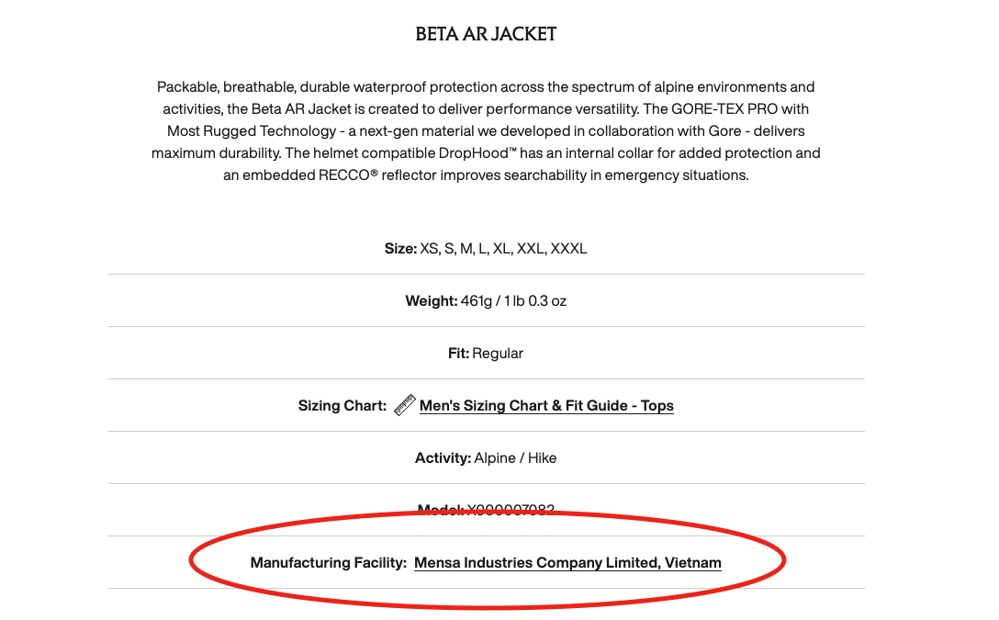Click the Regular fit value

click(x=498, y=354)
